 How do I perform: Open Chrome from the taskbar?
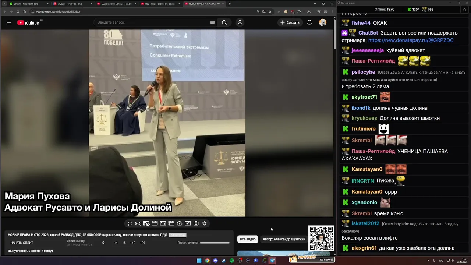tap(207, 261)
